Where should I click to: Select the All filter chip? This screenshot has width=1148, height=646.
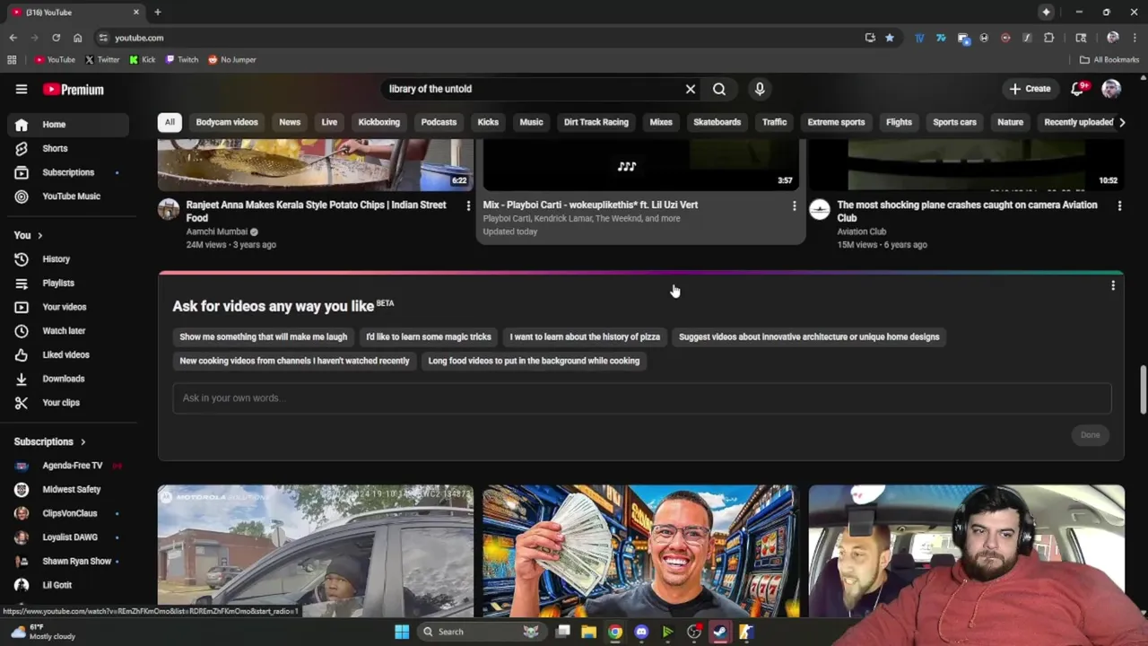[x=170, y=122]
